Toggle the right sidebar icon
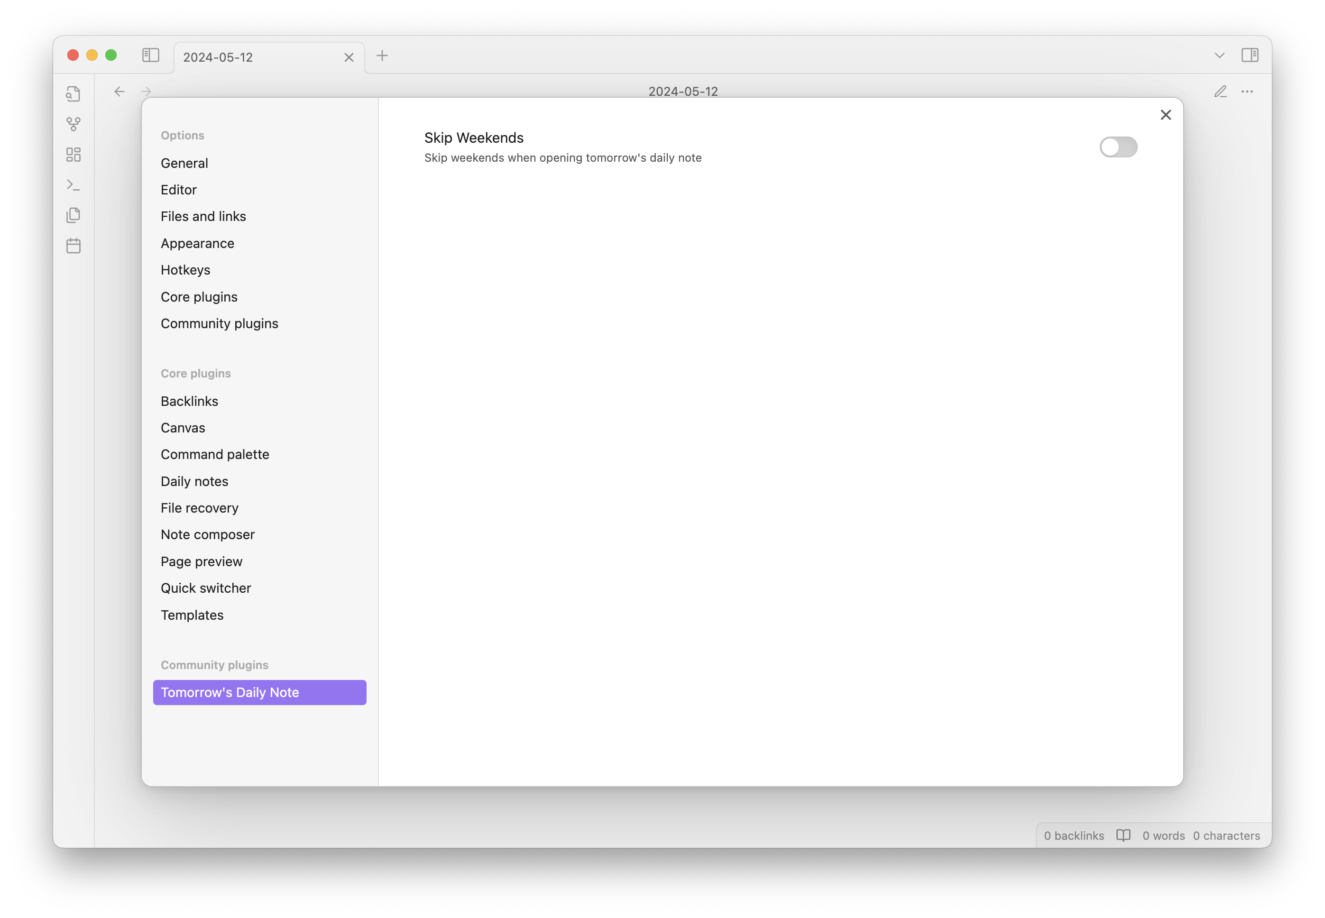Image resolution: width=1325 pixels, height=918 pixels. pyautogui.click(x=1249, y=55)
